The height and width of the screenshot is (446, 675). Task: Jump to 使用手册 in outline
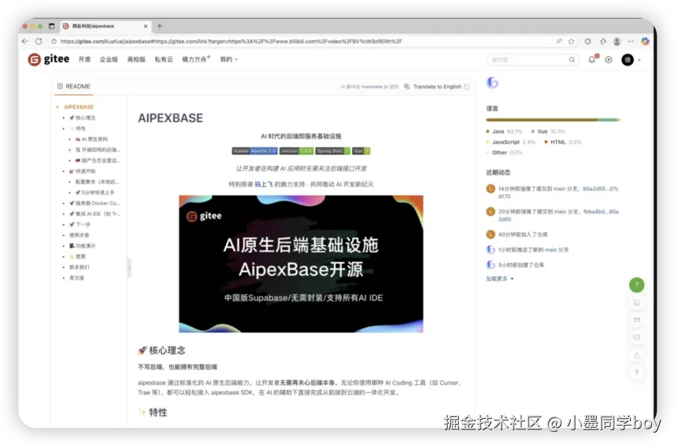click(x=79, y=235)
